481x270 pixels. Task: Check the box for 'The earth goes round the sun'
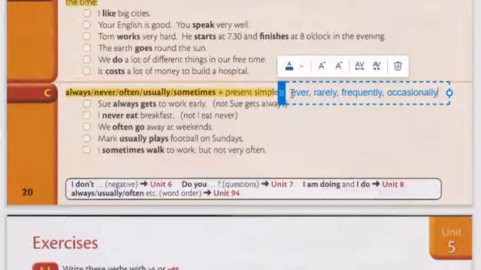point(87,48)
